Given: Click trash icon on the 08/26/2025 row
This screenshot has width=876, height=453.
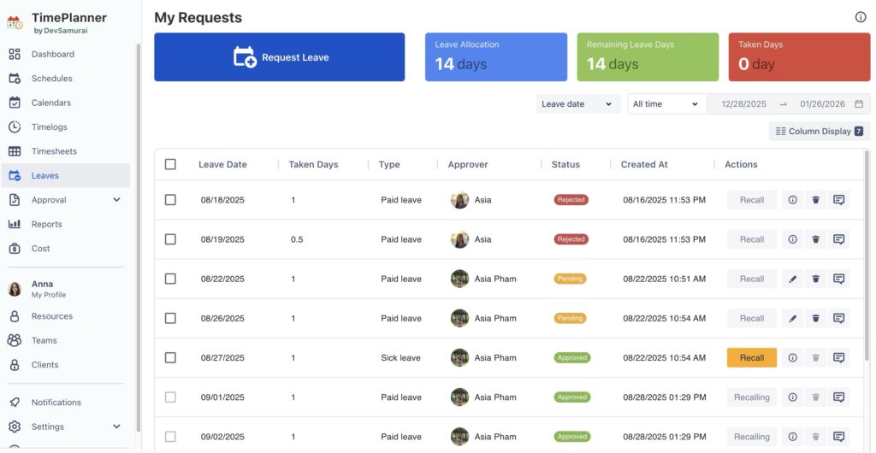Looking at the screenshot, I should coord(815,318).
